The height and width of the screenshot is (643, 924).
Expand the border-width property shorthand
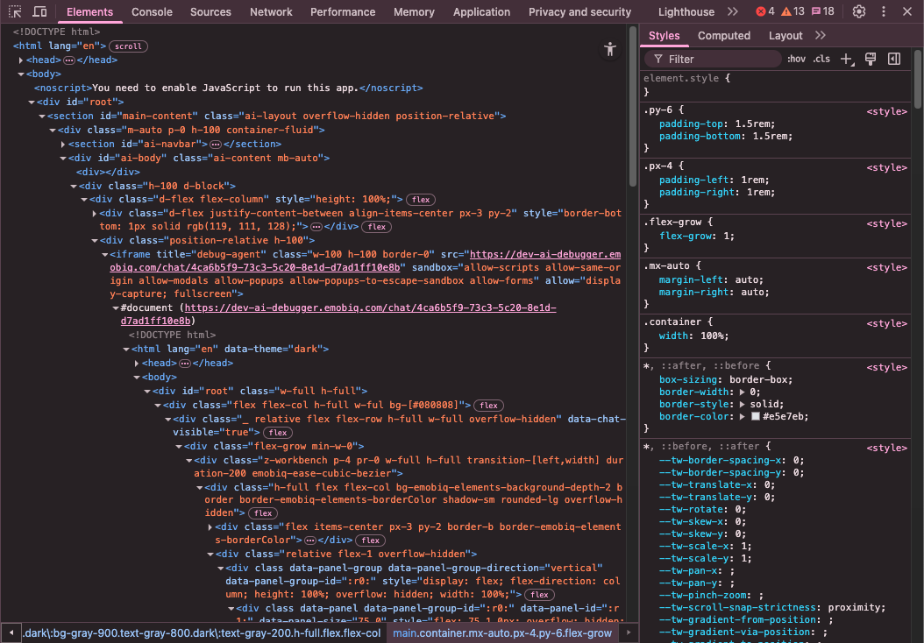[x=743, y=393]
